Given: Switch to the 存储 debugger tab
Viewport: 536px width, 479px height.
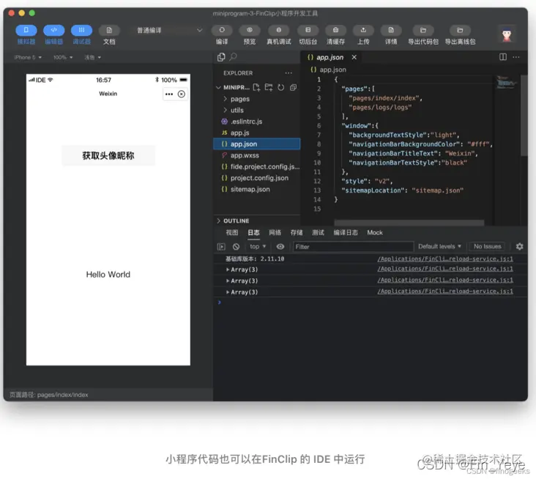Looking at the screenshot, I should [x=297, y=232].
